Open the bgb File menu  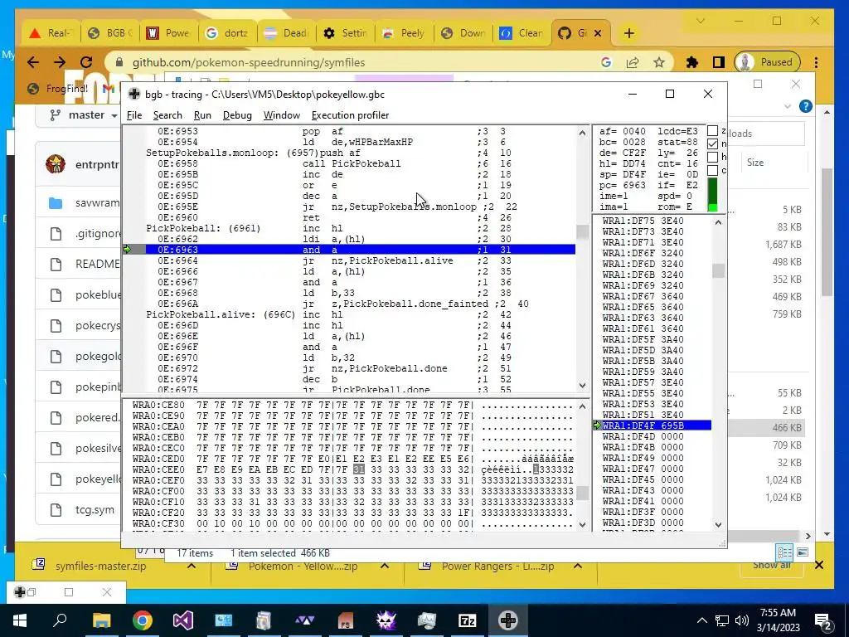pyautogui.click(x=133, y=115)
